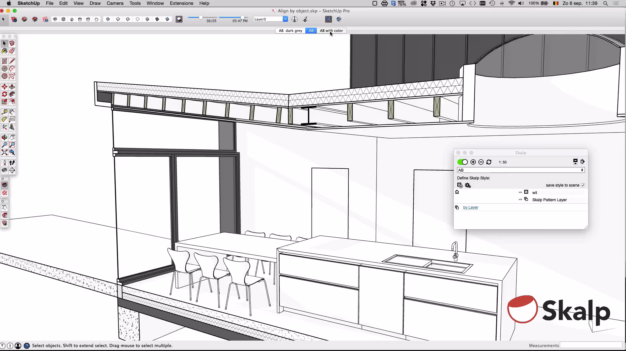Image resolution: width=626 pixels, height=351 pixels.
Task: Pick the Push/Pull tool
Action: pyautogui.click(x=12, y=87)
